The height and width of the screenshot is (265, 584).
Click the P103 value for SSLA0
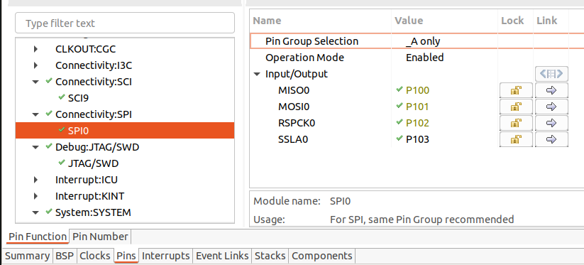click(x=417, y=139)
